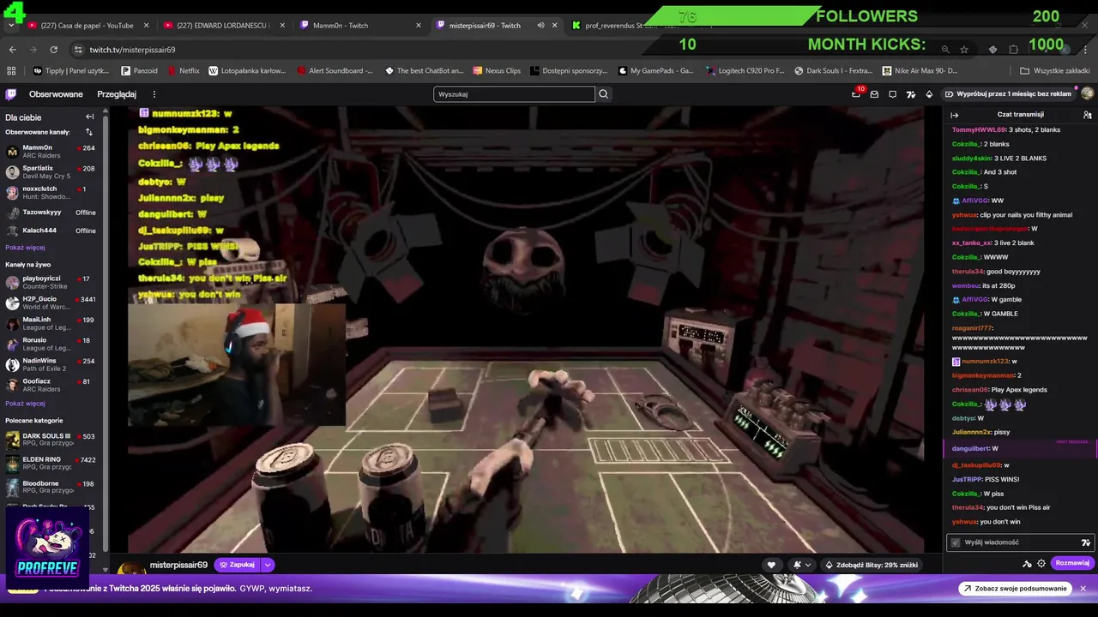Open Tazowskyyy offline channel

(51, 212)
